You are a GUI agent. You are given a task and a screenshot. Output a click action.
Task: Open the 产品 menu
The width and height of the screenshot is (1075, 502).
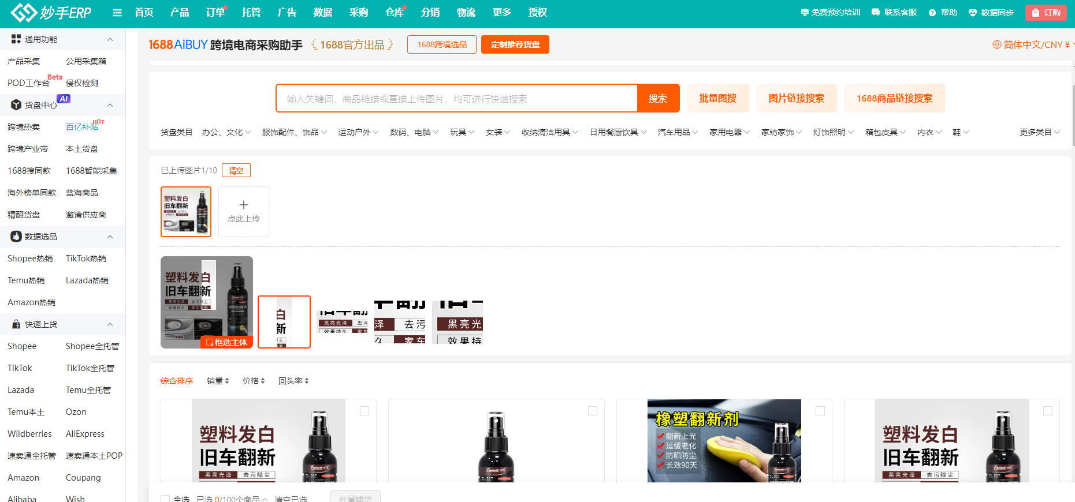click(180, 12)
